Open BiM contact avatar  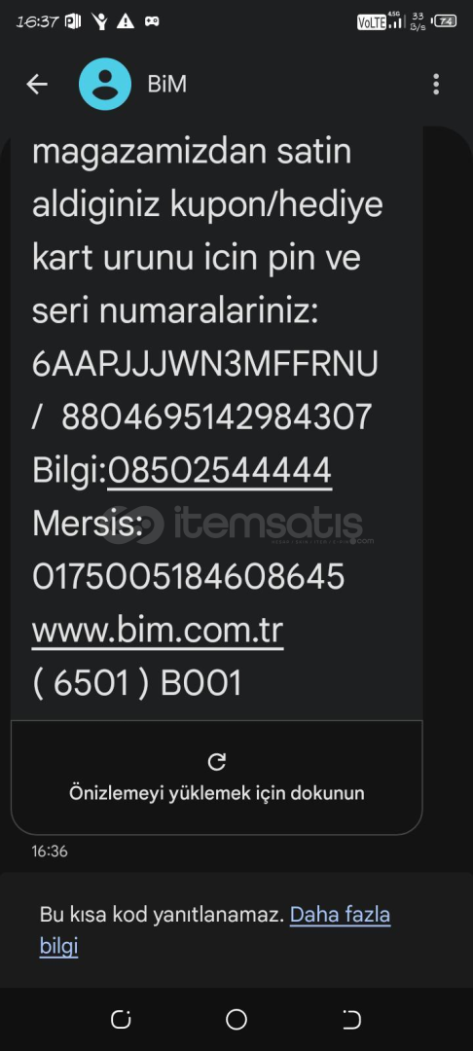pos(105,84)
